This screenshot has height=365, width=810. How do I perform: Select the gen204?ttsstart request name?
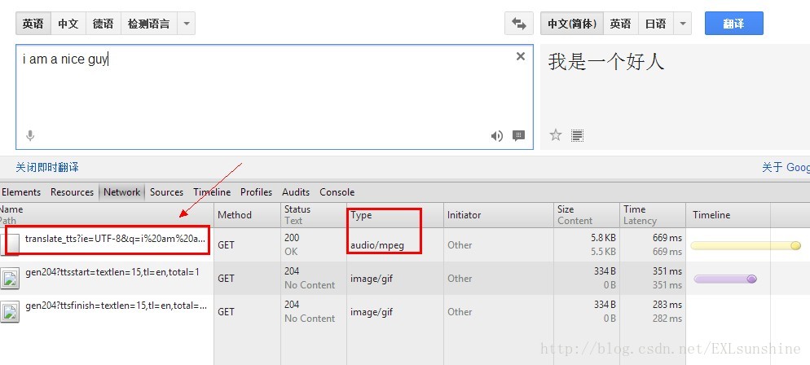pyautogui.click(x=112, y=272)
